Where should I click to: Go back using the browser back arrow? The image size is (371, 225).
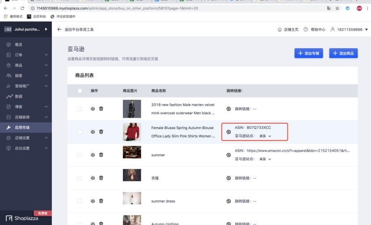tap(6, 8)
